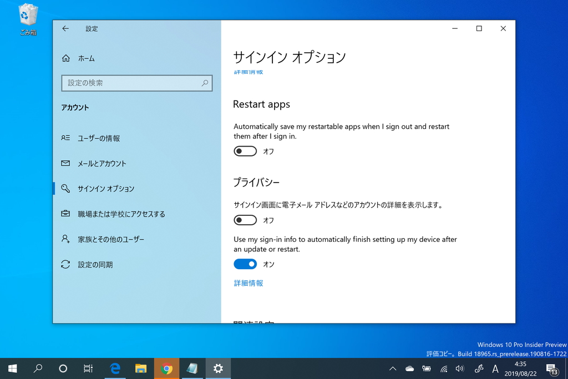Open the 詳細情報 link below the page title
This screenshot has width=568, height=379.
click(248, 72)
